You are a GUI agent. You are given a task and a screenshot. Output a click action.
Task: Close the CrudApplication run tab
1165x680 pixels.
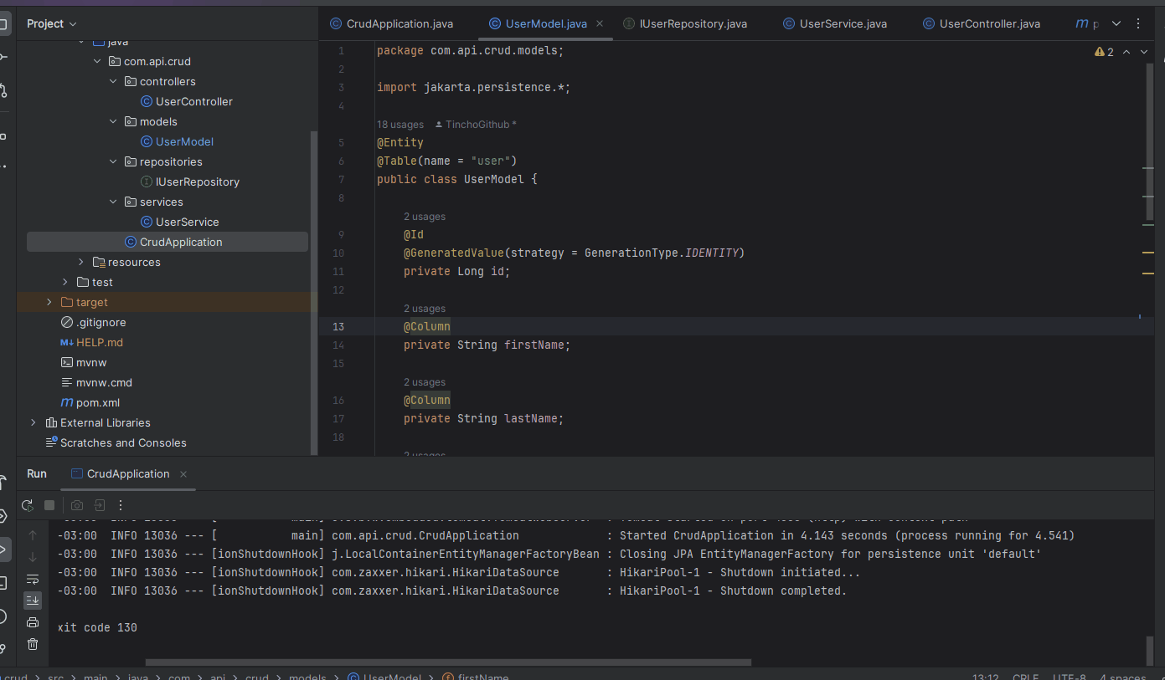183,474
